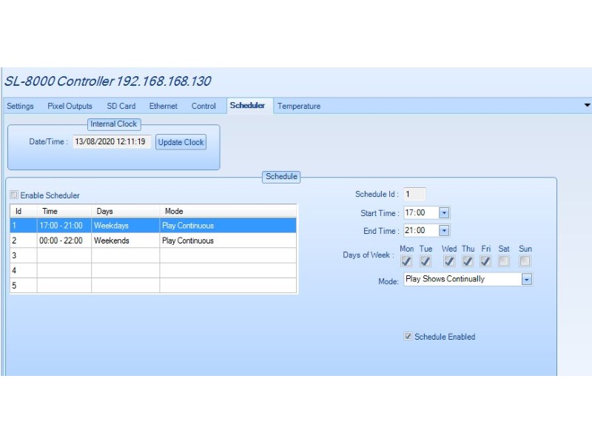Click the Update Clock button
The height and width of the screenshot is (444, 592).
coord(181,142)
